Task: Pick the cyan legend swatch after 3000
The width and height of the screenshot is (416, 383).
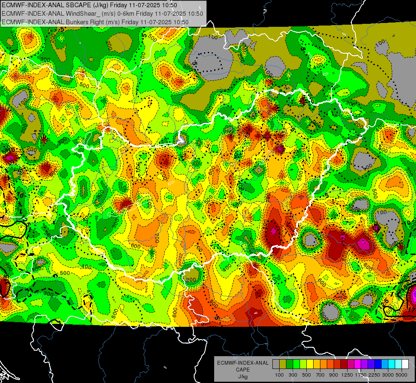Action: point(392,364)
